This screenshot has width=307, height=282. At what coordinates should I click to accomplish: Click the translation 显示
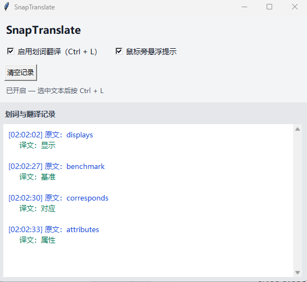(x=48, y=145)
